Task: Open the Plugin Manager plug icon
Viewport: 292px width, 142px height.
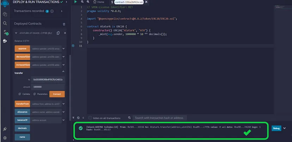Action: (5, 129)
